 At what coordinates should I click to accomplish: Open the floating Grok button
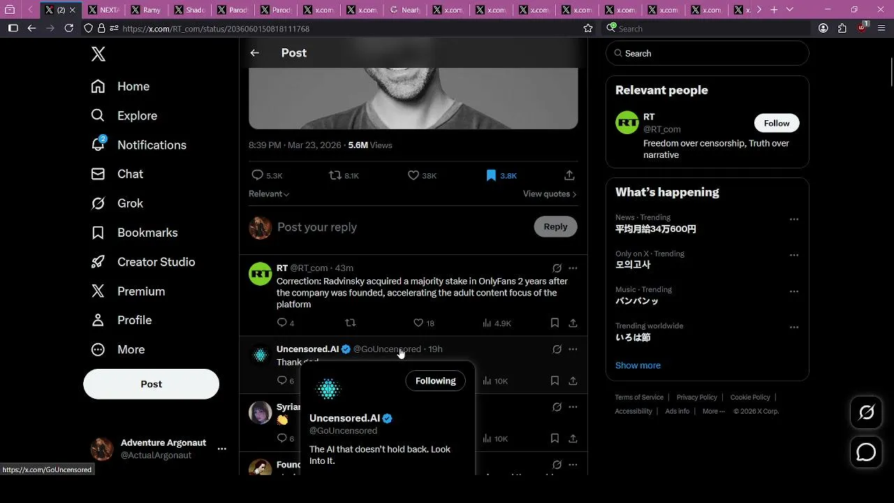click(x=866, y=412)
